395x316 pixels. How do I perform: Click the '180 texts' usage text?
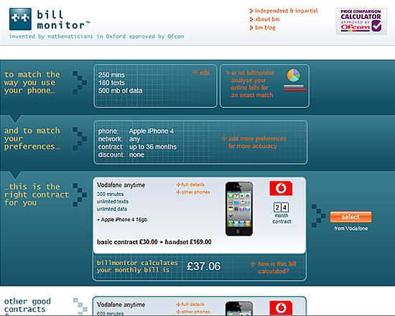point(111,83)
